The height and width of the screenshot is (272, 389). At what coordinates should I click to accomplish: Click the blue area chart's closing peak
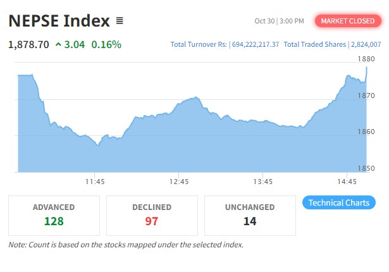coord(366,67)
